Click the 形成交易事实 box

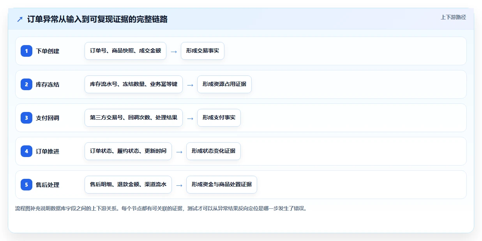pyautogui.click(x=203, y=51)
